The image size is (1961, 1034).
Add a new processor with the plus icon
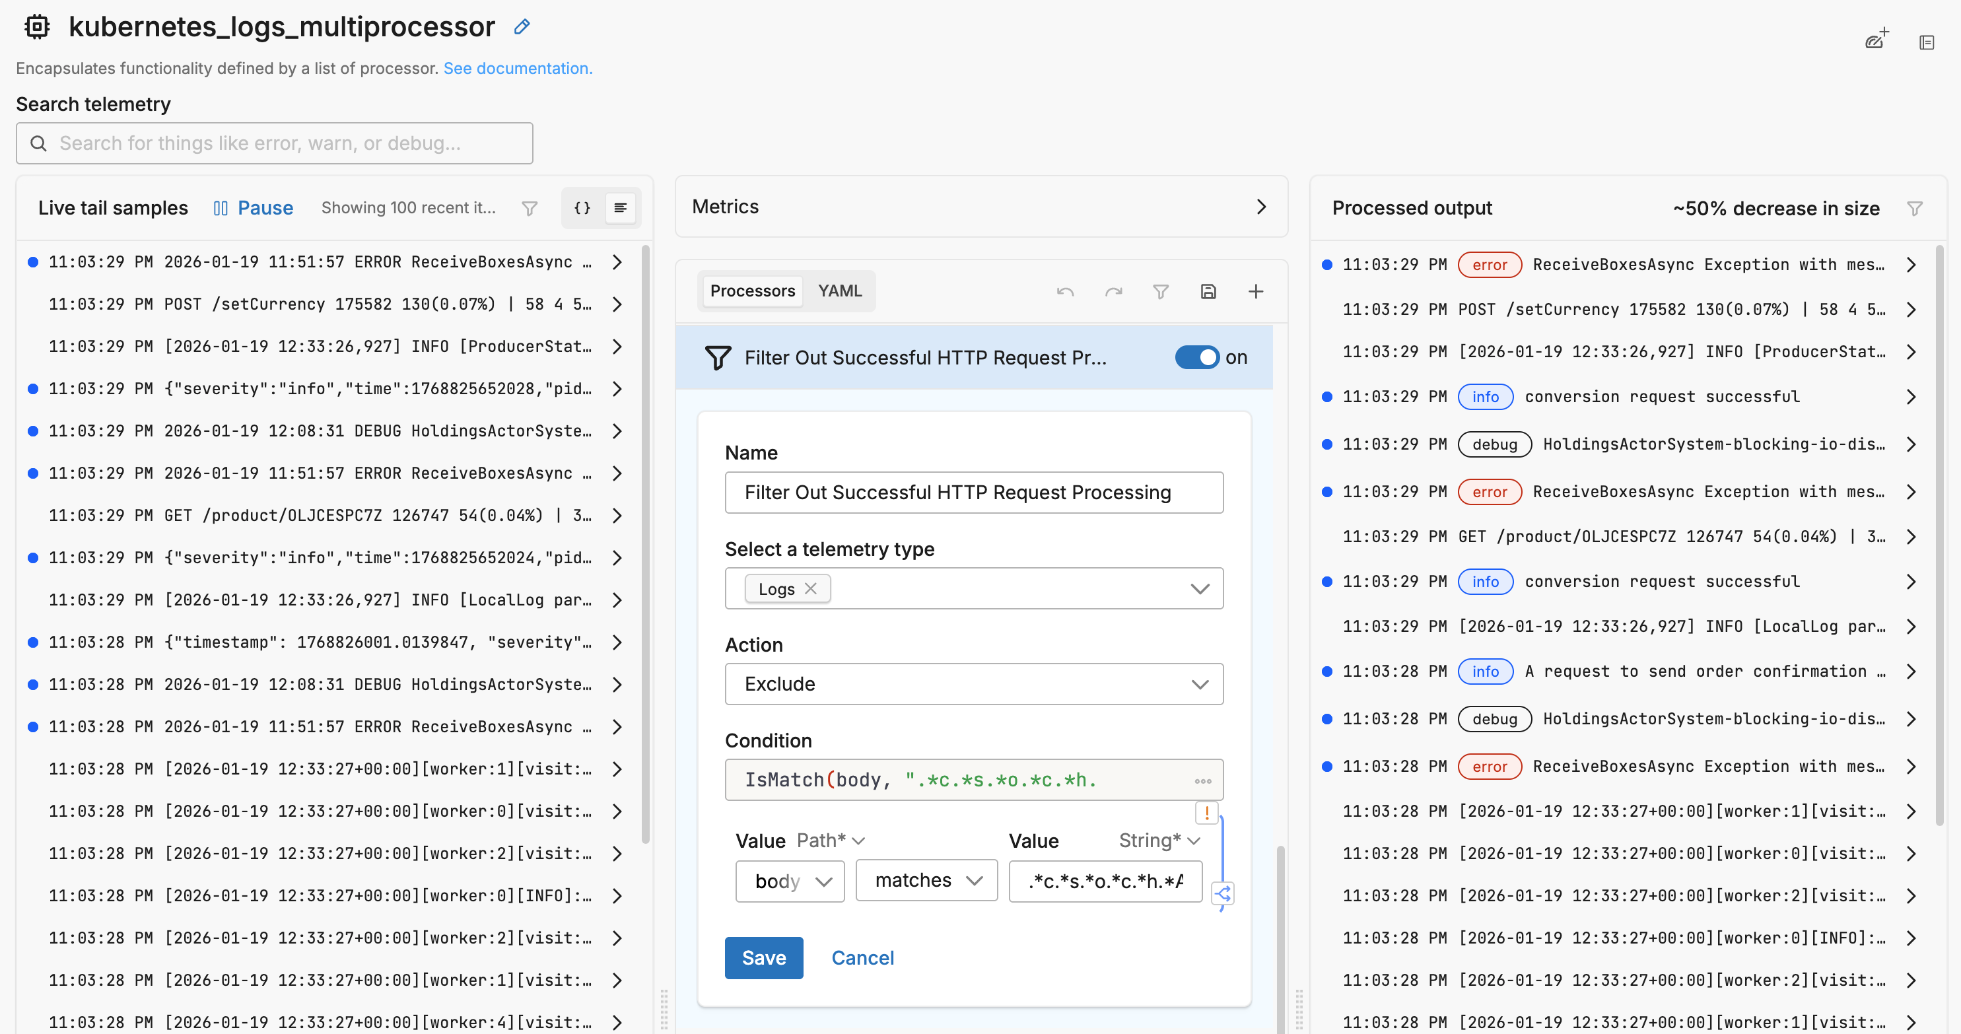pyautogui.click(x=1255, y=291)
